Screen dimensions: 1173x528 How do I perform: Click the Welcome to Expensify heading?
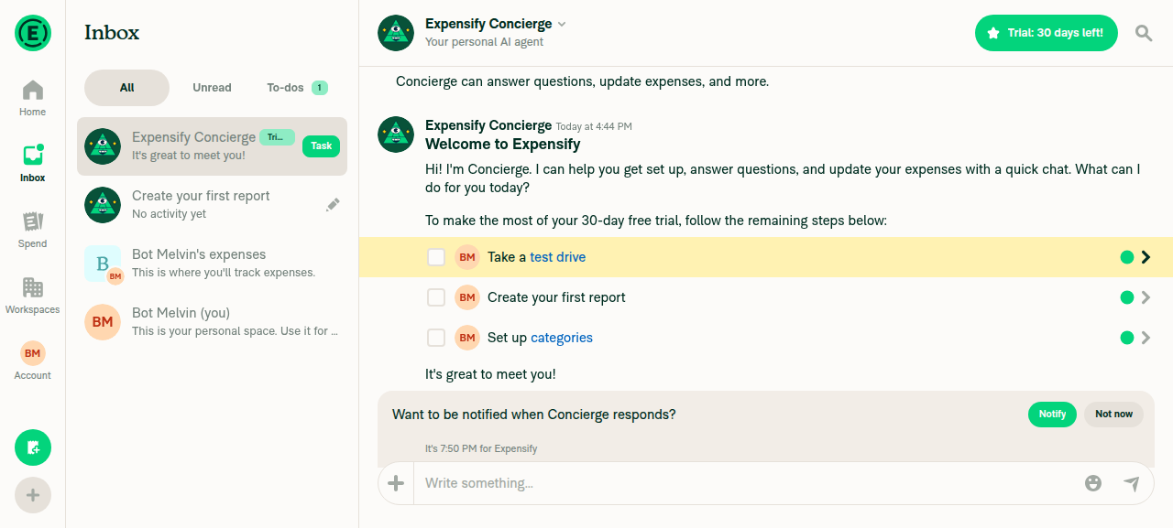(503, 144)
